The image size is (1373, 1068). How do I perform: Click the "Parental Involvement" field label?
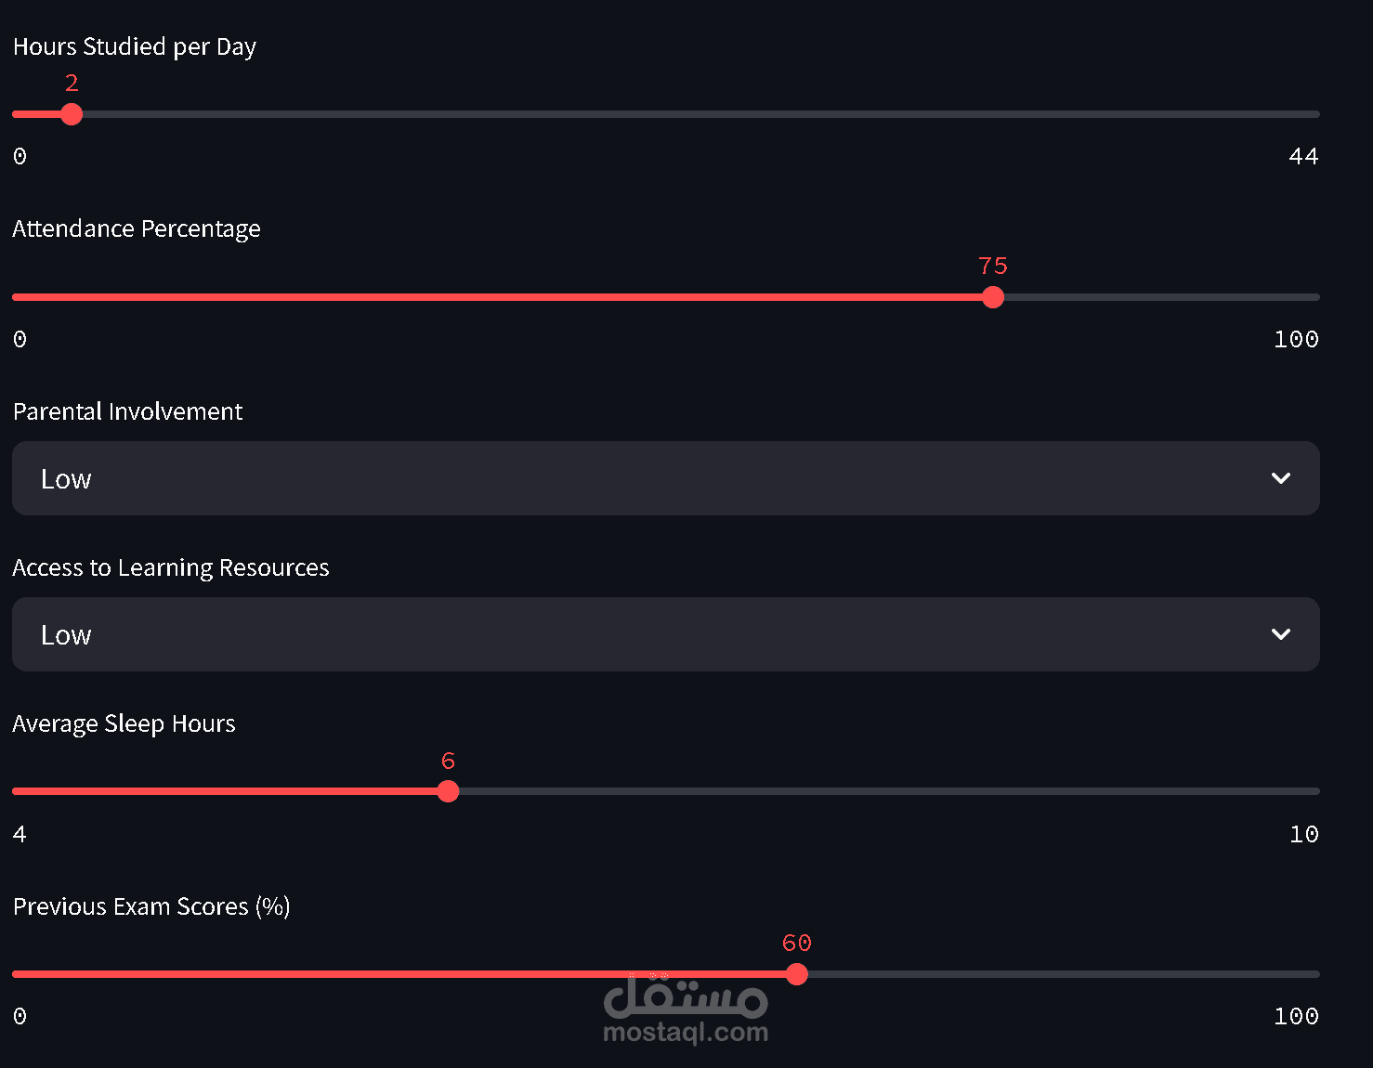128,411
